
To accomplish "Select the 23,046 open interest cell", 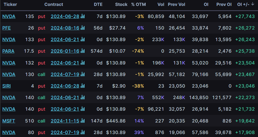I will (x=200, y=86).
